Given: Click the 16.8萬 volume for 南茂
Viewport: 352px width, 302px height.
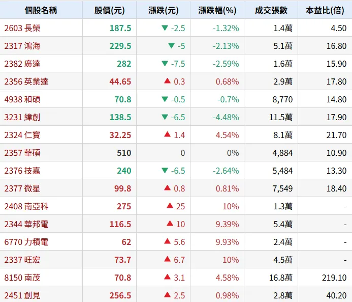Looking at the screenshot, I should coord(281,278).
